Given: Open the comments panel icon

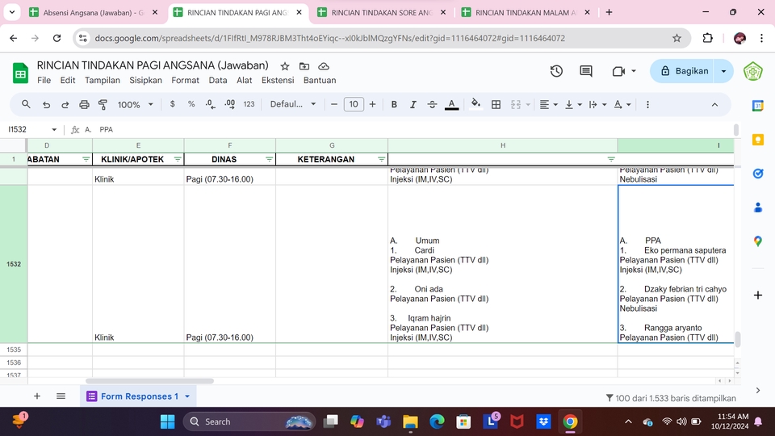Looking at the screenshot, I should 586,71.
